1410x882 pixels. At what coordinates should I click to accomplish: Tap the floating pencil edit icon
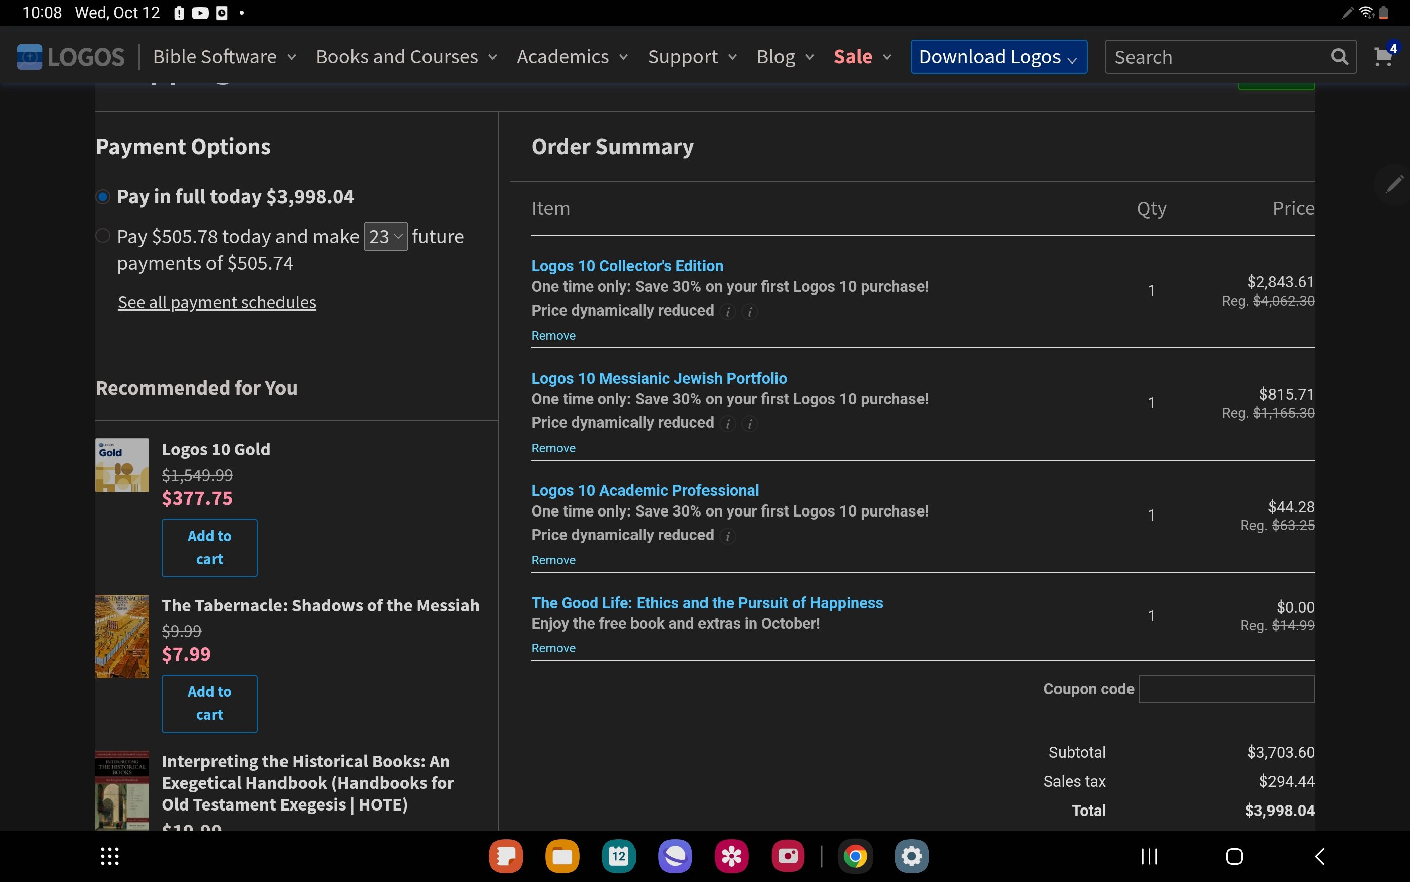tap(1394, 184)
